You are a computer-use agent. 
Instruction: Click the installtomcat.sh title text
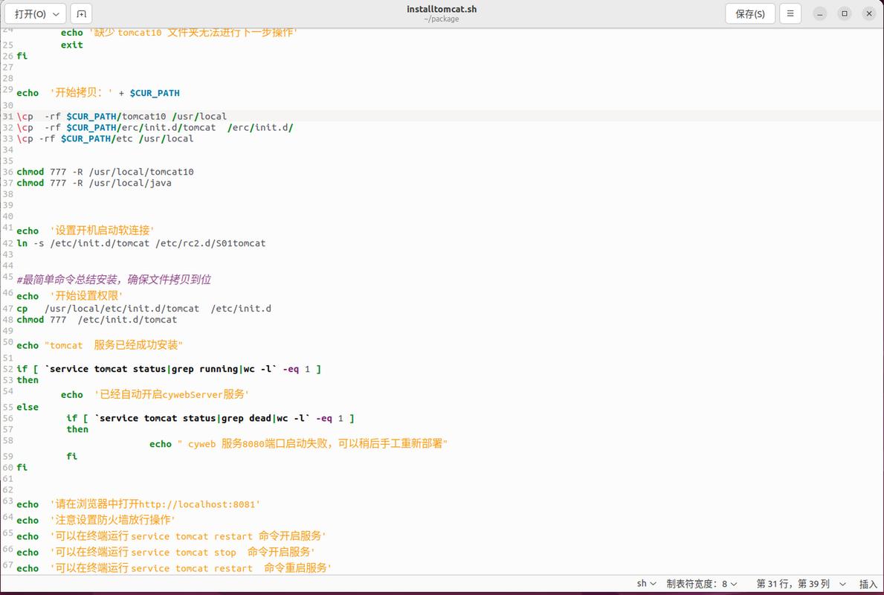click(x=442, y=9)
